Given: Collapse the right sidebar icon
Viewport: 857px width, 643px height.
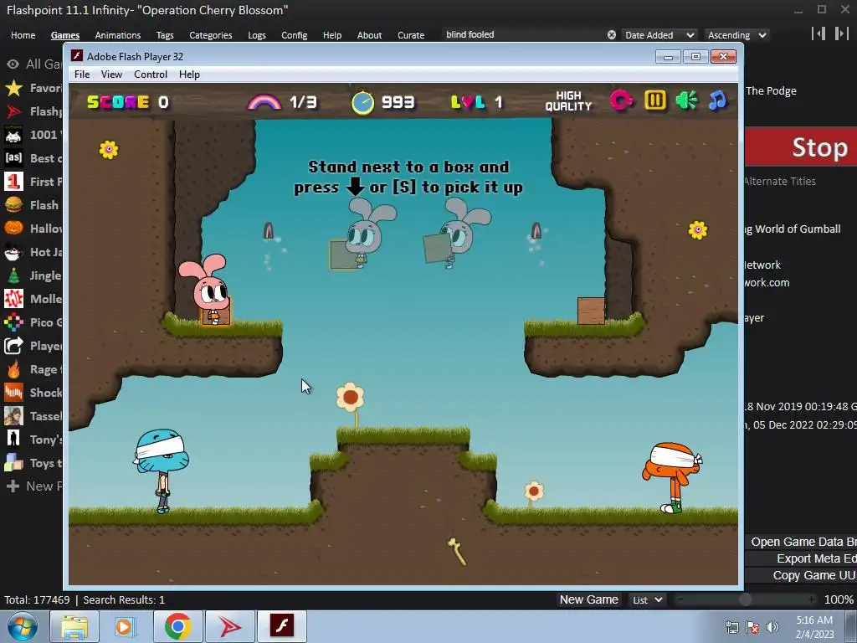Looking at the screenshot, I should pos(841,33).
